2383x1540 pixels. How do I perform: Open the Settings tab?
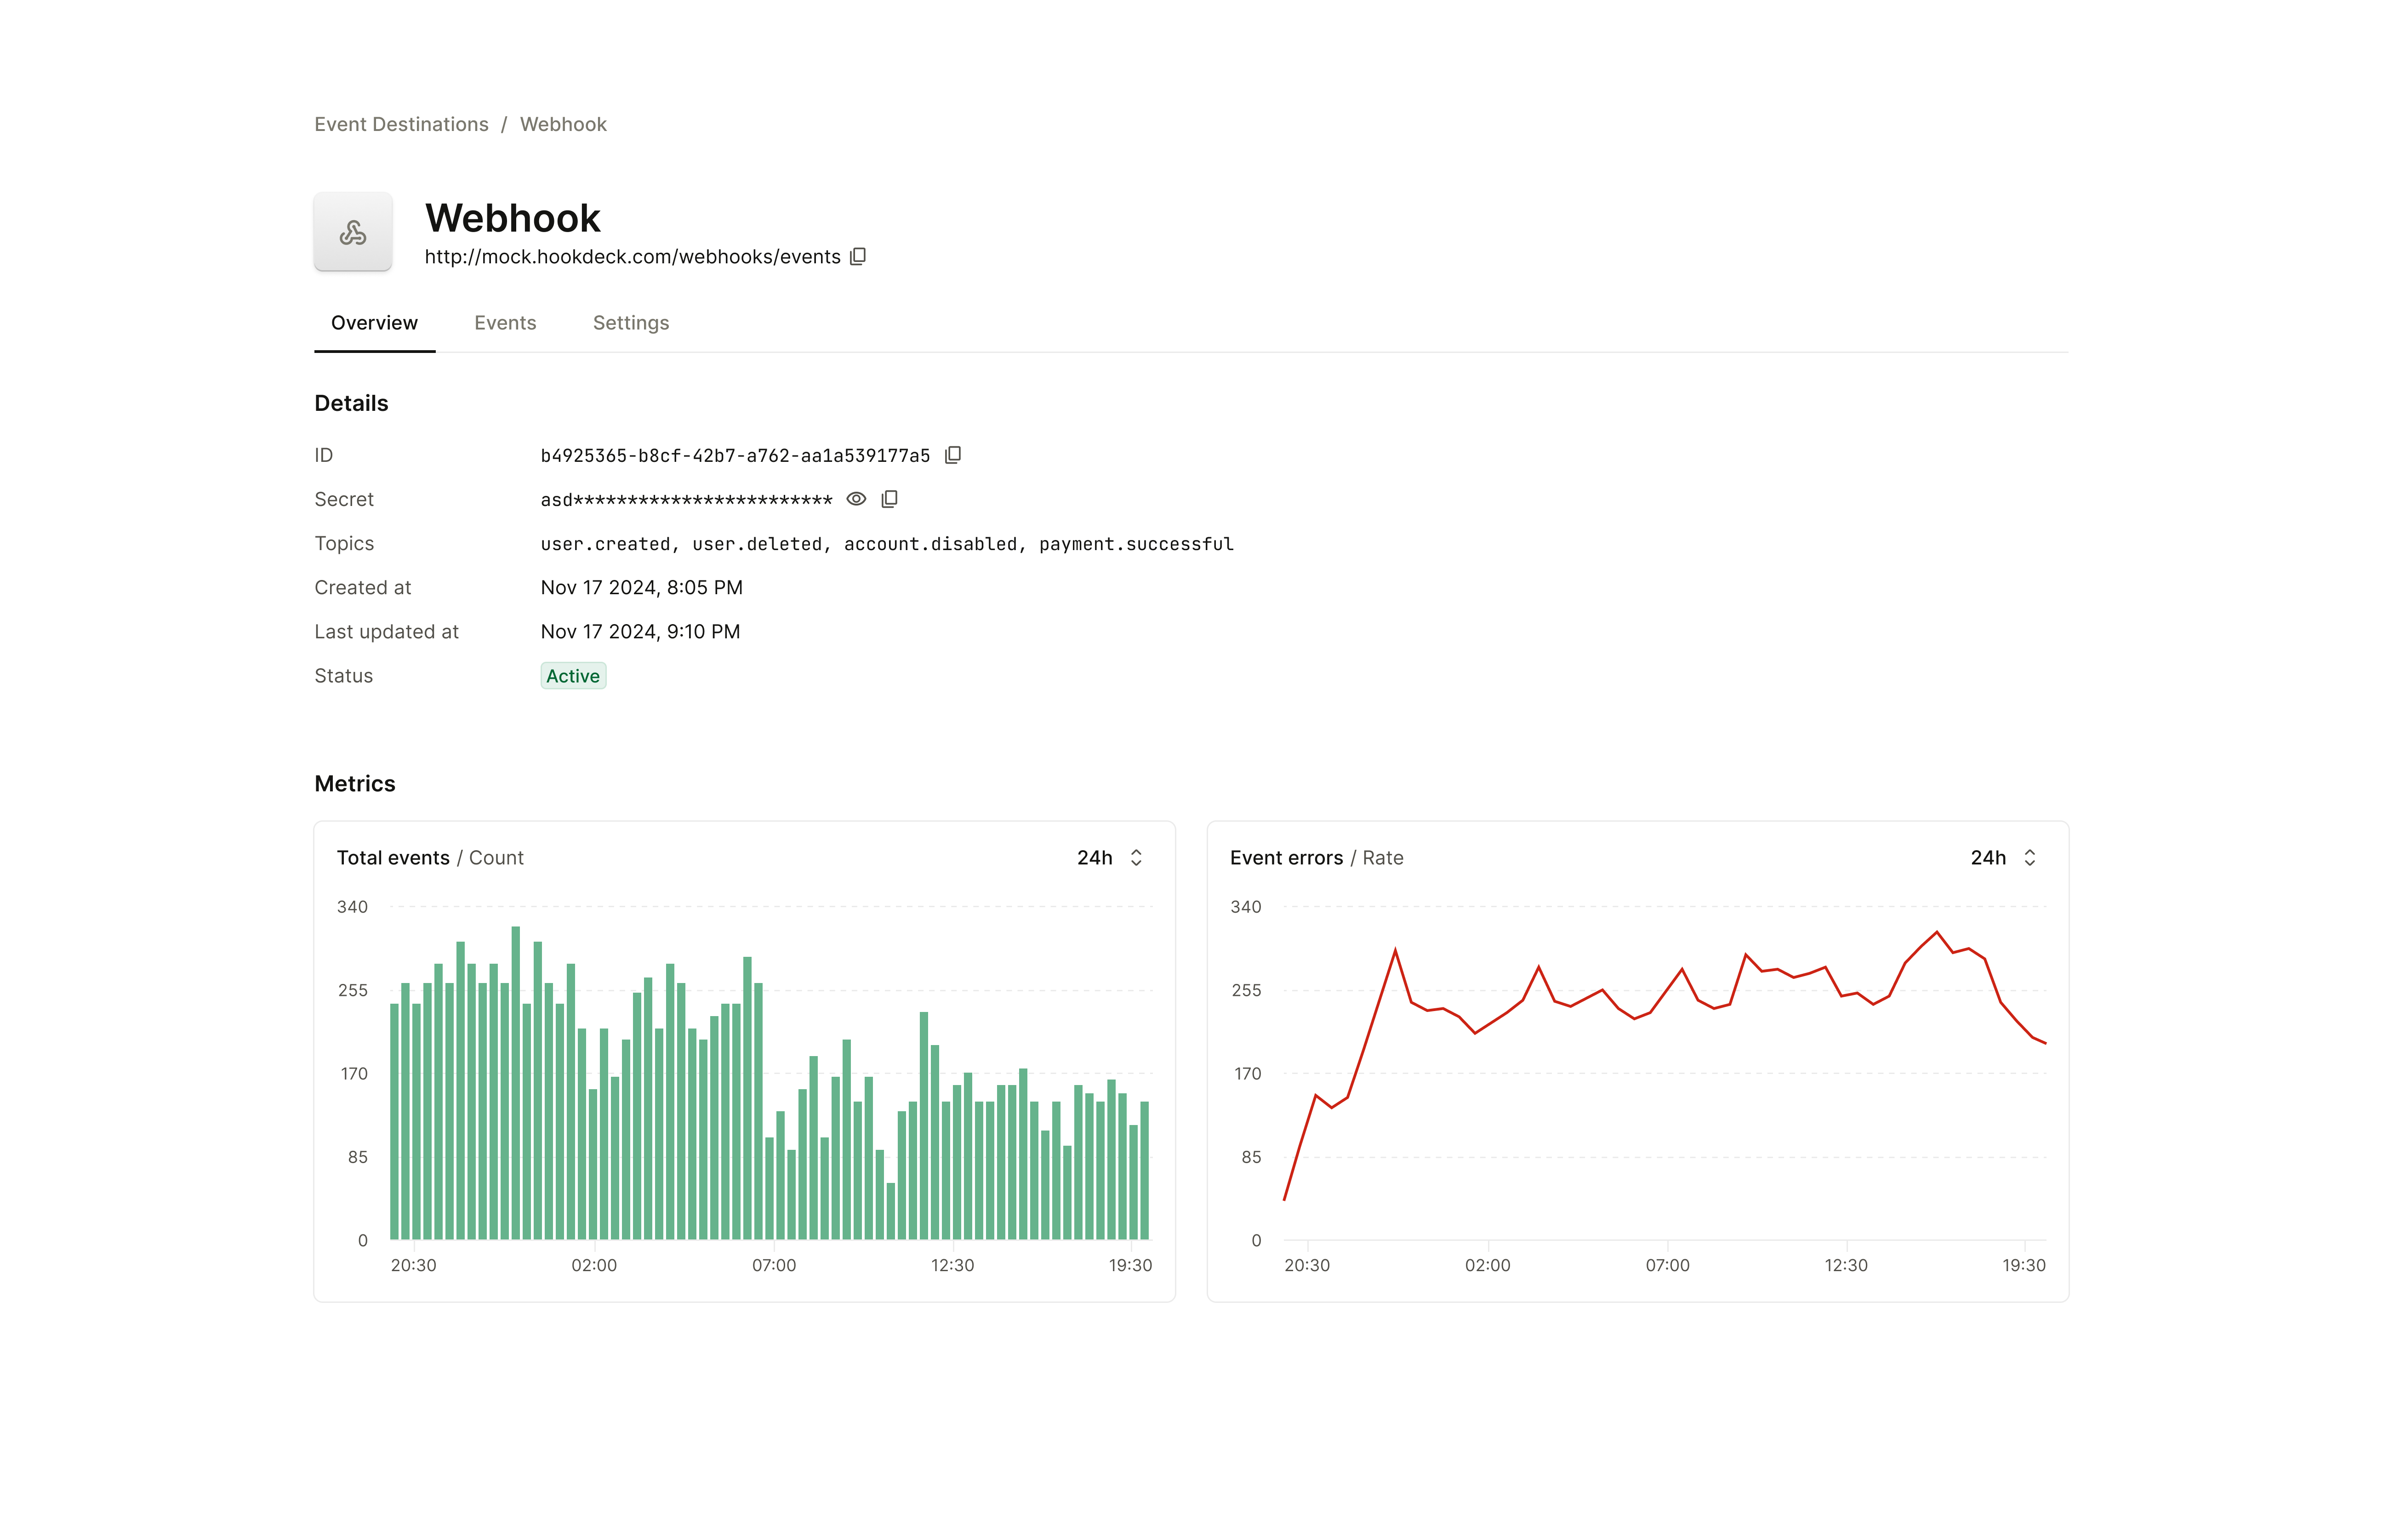click(x=630, y=323)
